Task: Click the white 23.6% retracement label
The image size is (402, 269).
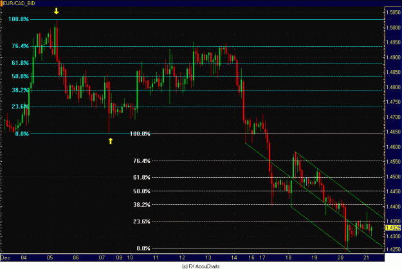Action: click(142, 221)
